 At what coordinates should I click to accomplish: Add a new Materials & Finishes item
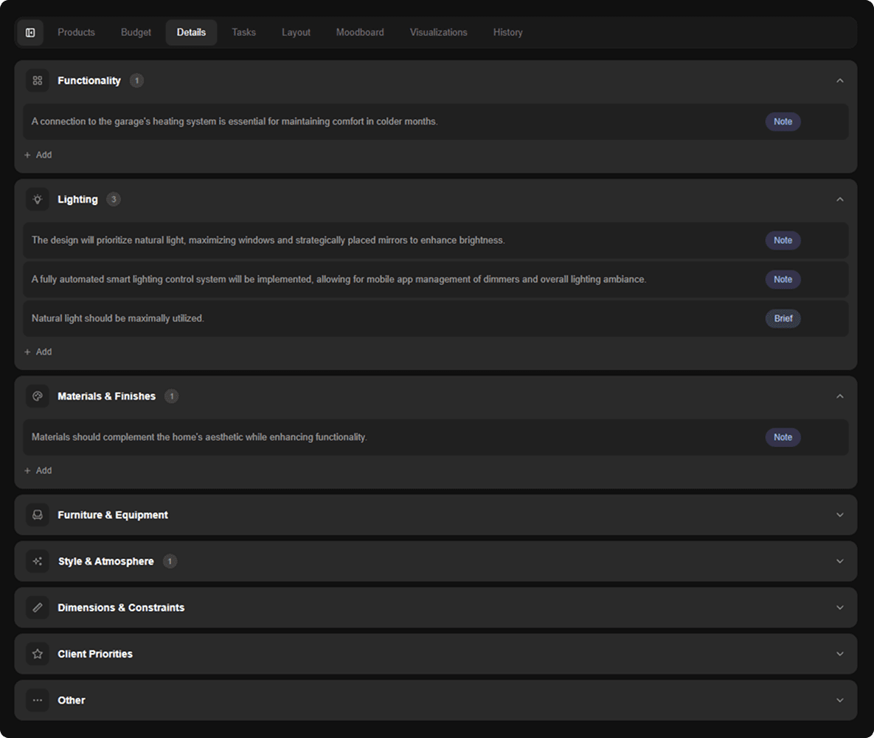pos(38,470)
